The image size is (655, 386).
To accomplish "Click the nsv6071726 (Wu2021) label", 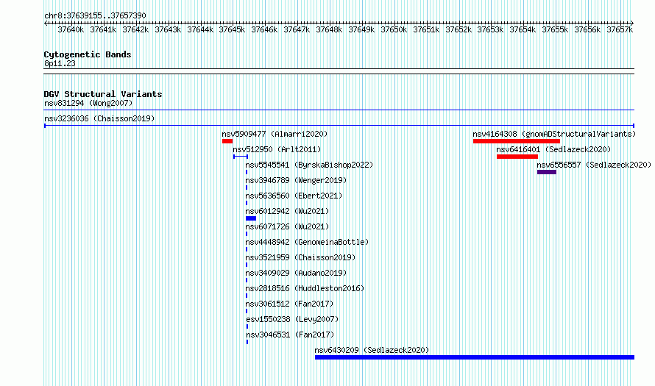I will click(287, 226).
